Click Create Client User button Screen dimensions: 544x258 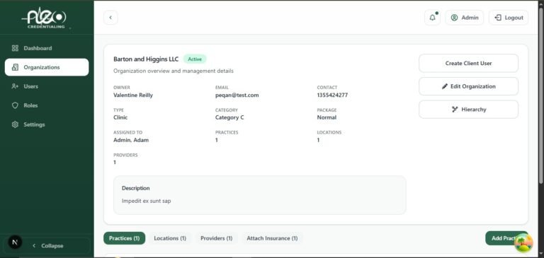click(468, 64)
